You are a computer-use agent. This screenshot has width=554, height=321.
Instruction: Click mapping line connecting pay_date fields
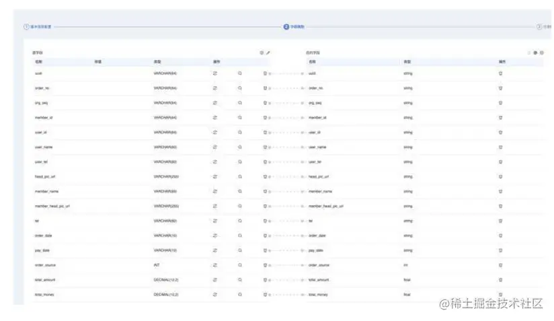(286, 250)
